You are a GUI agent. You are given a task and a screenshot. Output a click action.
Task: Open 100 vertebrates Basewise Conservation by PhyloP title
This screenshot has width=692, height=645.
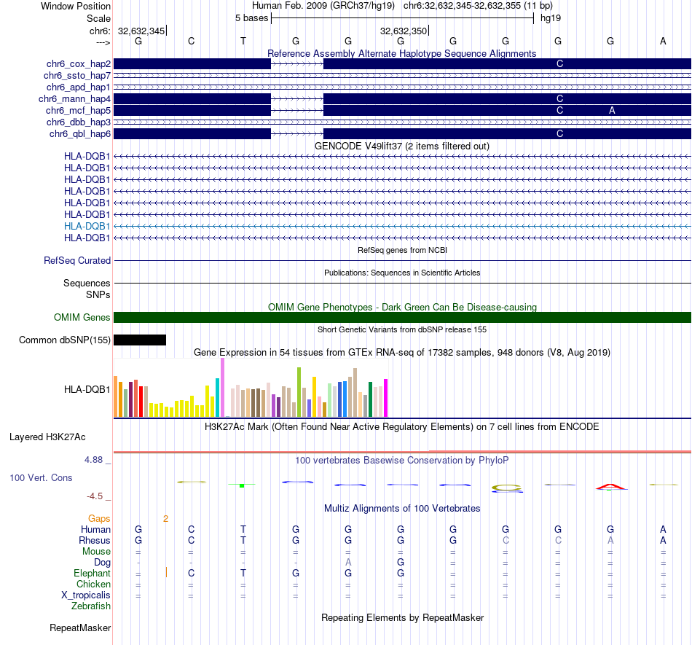(401, 461)
